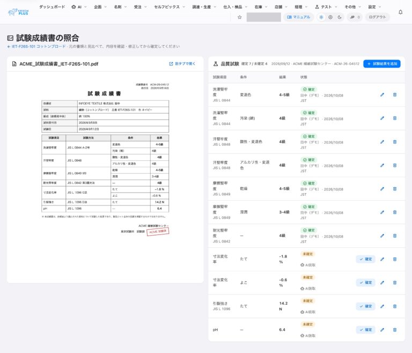Expand the 仕入・検品 menu dropdown
This screenshot has width=412, height=353.
(235, 7)
